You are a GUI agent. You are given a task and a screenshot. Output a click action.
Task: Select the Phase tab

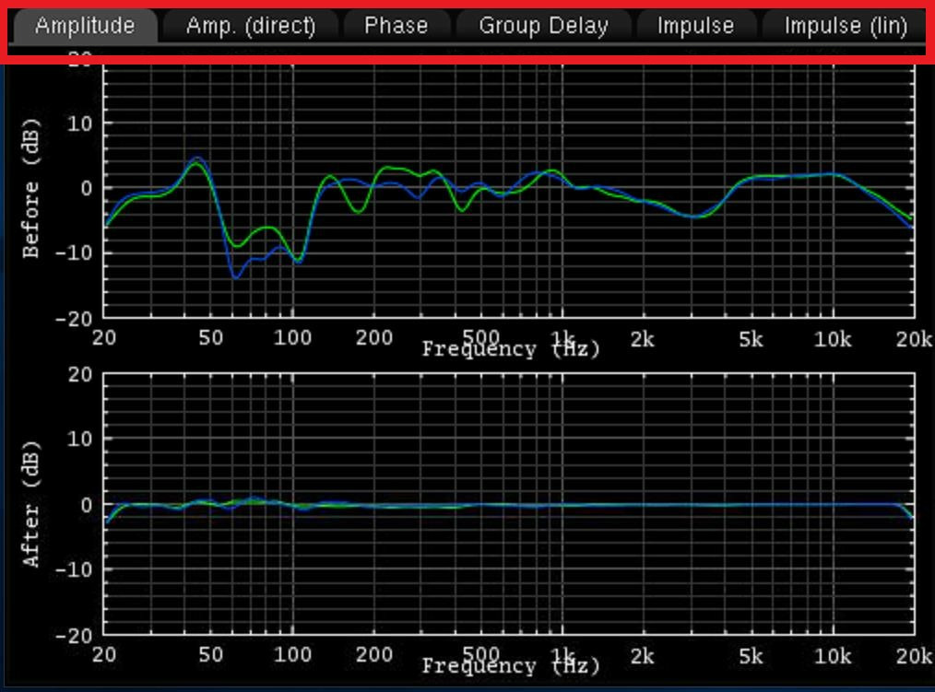point(396,26)
